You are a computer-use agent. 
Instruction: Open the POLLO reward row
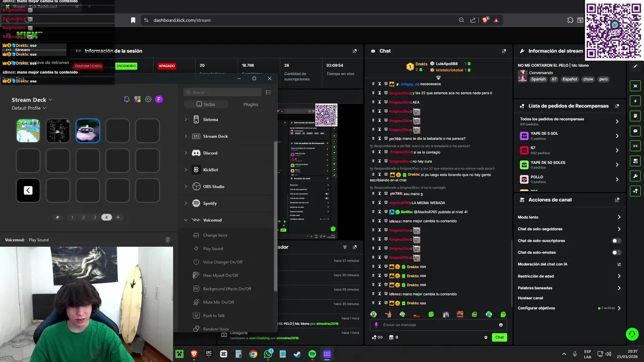pyautogui.click(x=569, y=179)
